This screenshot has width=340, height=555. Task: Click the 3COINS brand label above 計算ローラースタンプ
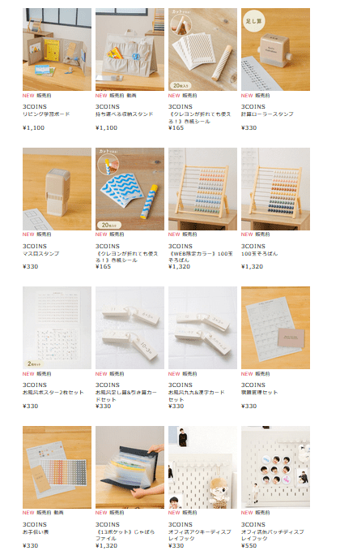pos(253,106)
